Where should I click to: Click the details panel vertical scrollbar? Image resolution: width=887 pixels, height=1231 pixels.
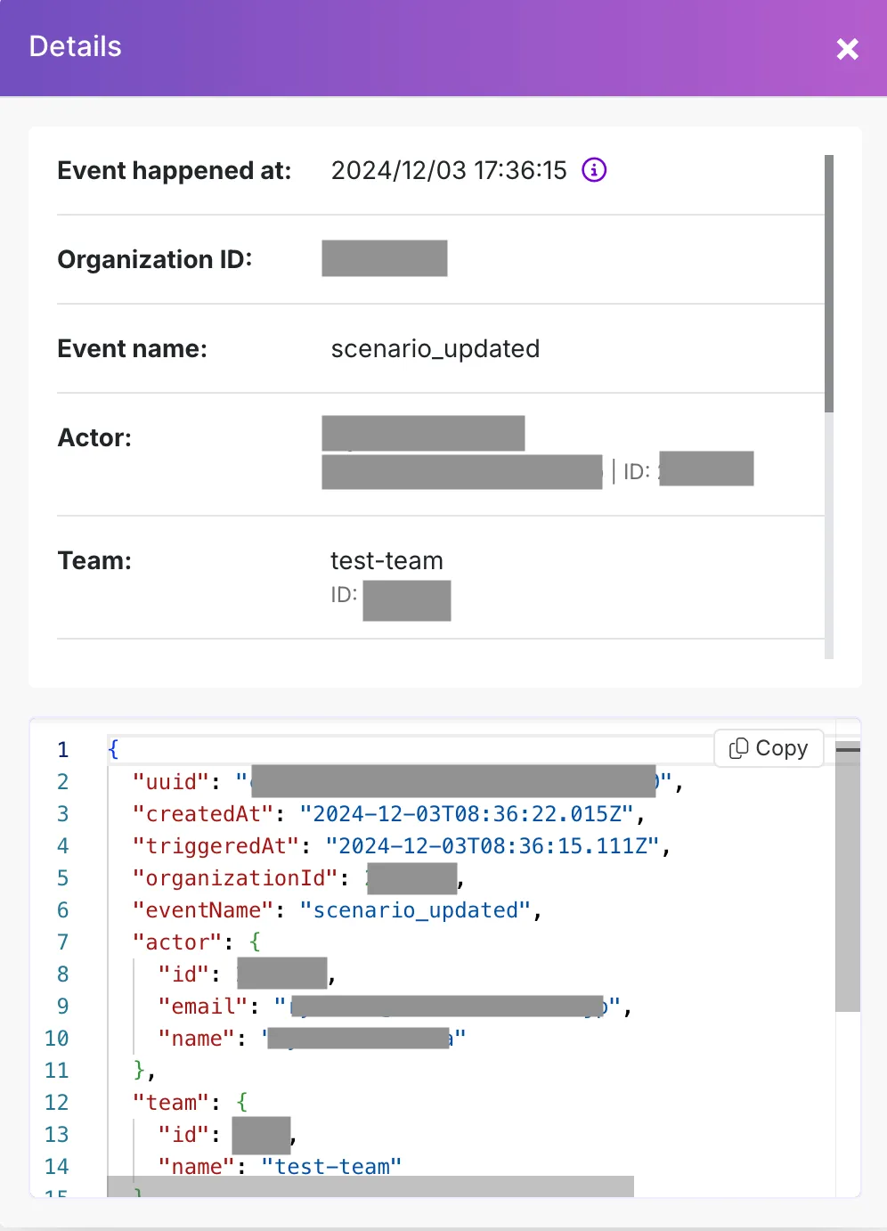pos(829,283)
